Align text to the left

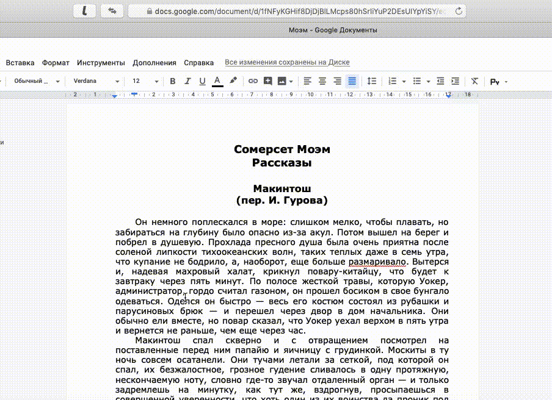(x=307, y=81)
